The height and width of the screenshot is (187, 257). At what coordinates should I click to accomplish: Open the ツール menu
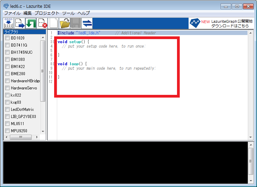(68, 13)
